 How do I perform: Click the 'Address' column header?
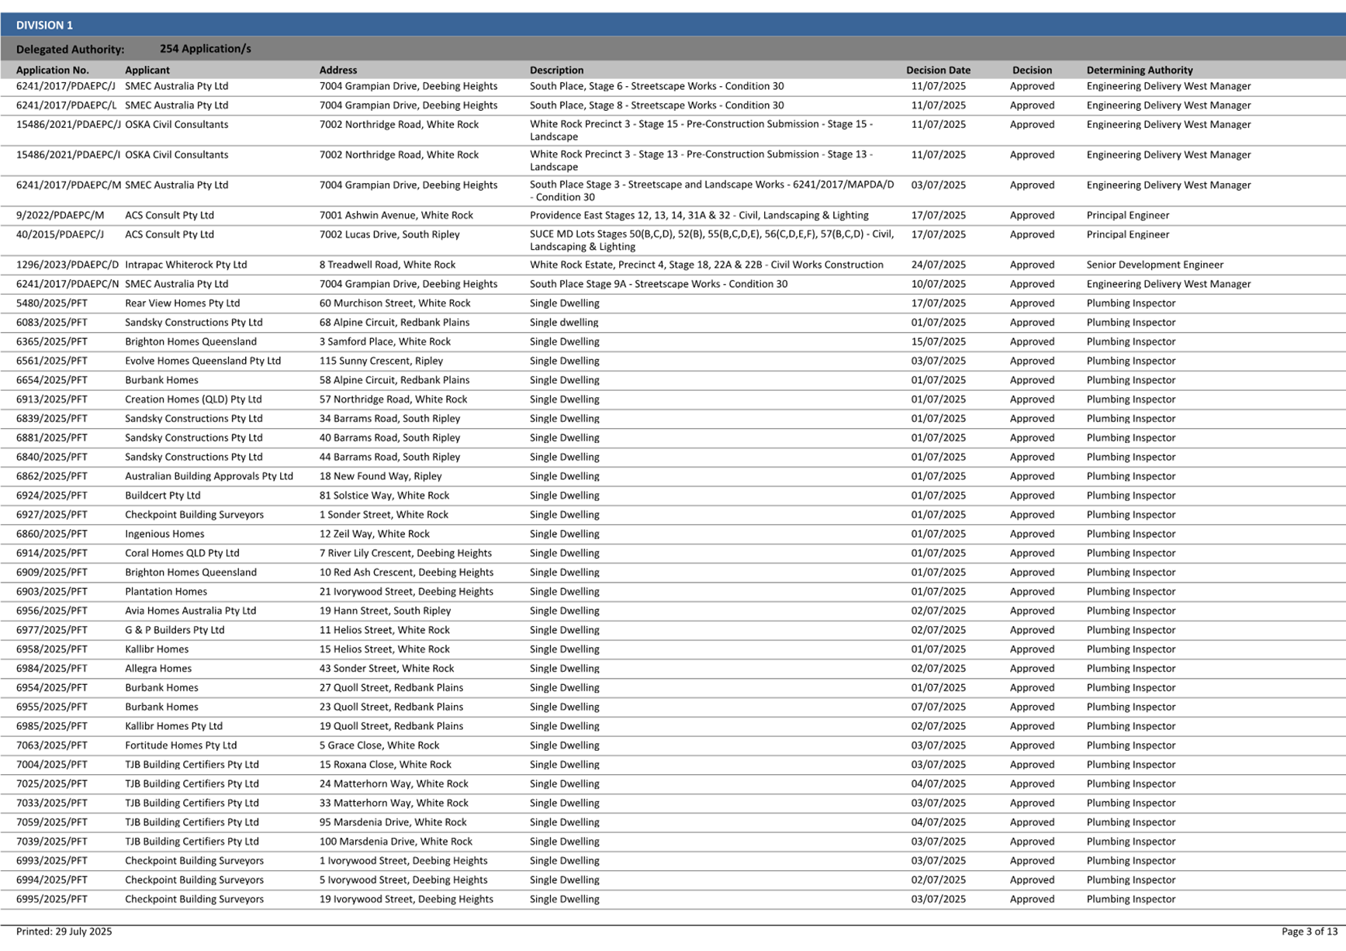point(338,70)
